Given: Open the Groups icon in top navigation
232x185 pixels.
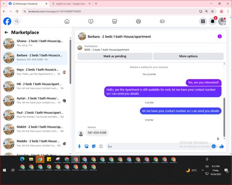Looking at the screenshot, I should (138, 21).
